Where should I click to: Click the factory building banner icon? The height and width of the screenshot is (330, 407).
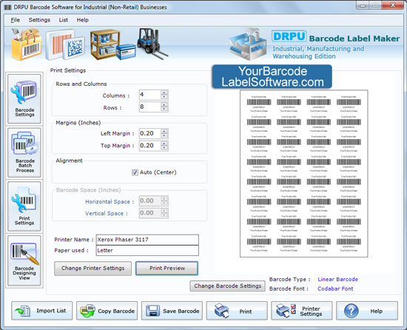[x=248, y=44]
